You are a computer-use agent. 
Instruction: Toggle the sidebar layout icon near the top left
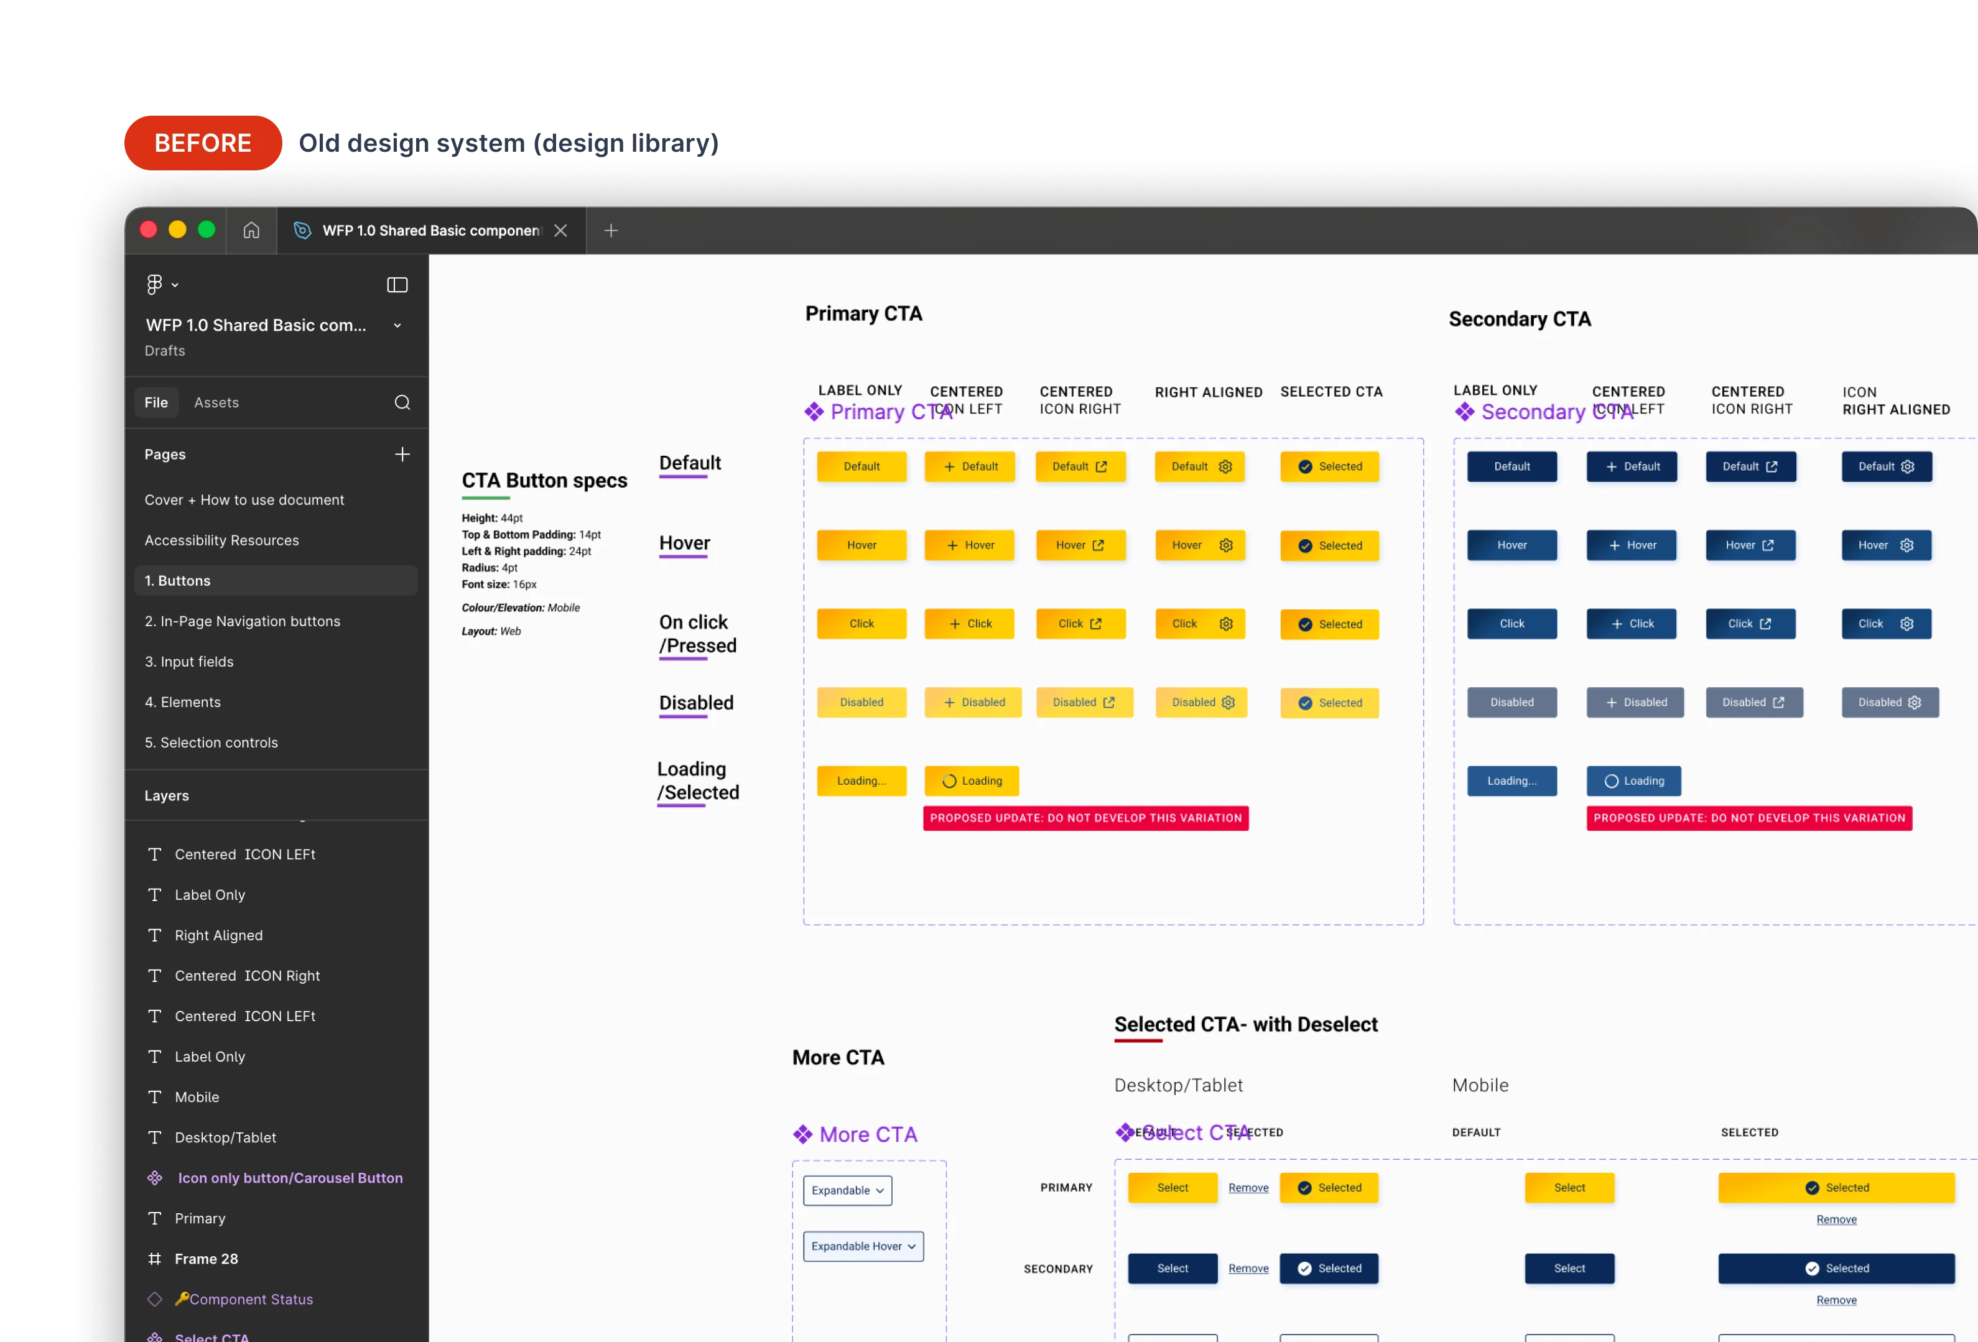397,284
